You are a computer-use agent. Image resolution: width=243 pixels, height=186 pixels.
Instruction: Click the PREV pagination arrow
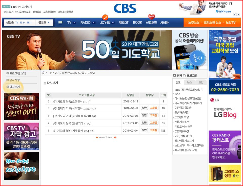click(100, 137)
